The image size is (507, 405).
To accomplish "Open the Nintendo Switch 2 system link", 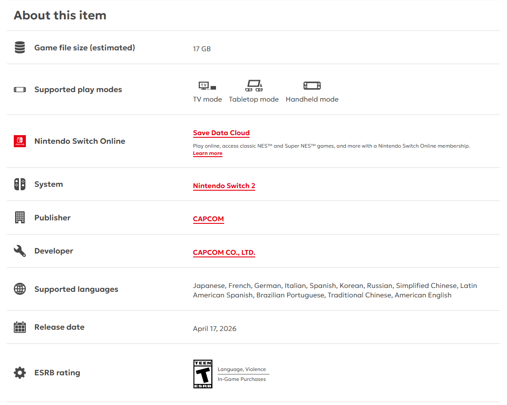I will tap(224, 186).
